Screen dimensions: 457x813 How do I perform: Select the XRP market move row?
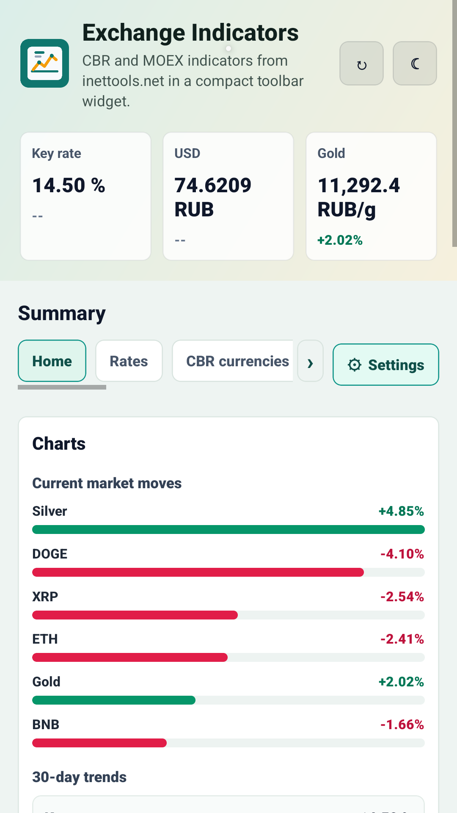(x=228, y=606)
